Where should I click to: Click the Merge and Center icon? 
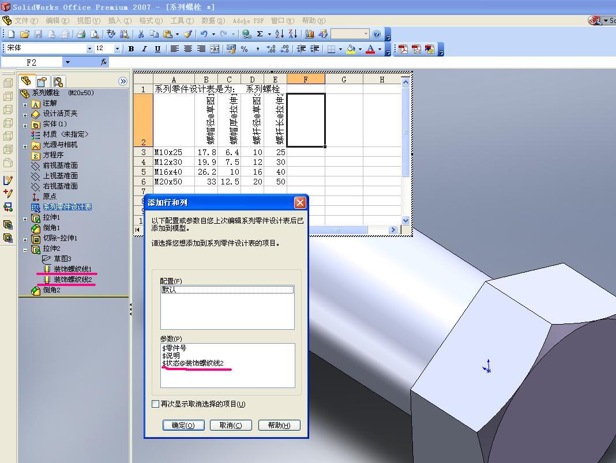click(215, 49)
